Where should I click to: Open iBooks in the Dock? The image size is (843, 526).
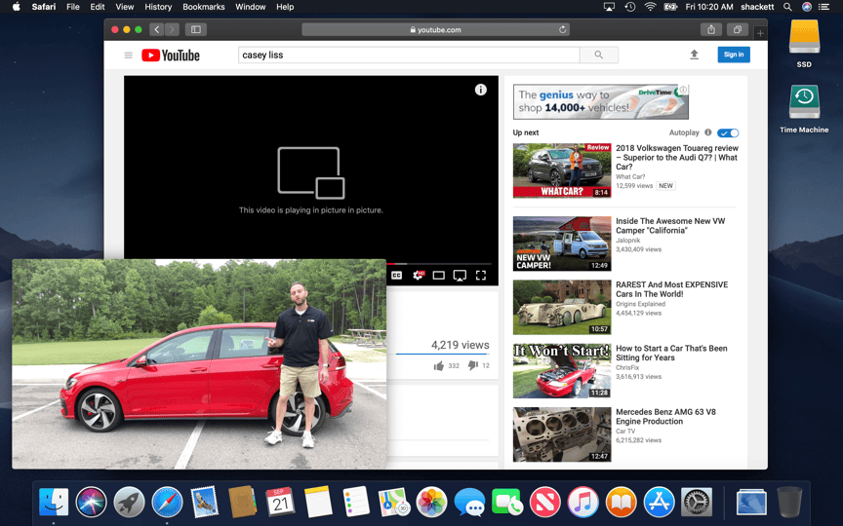coord(621,503)
